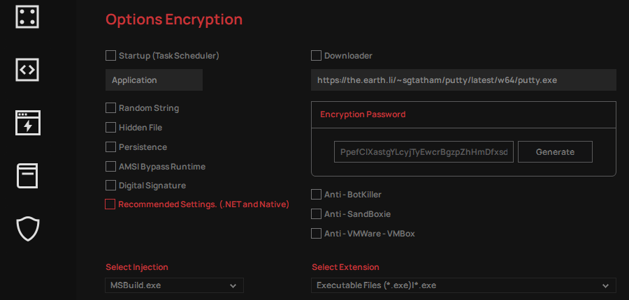
Task: Toggle the Digital Signature checkbox
Action: (x=110, y=186)
